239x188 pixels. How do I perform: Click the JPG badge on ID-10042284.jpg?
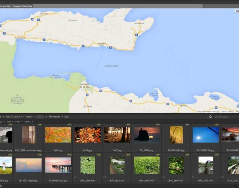click(187, 125)
